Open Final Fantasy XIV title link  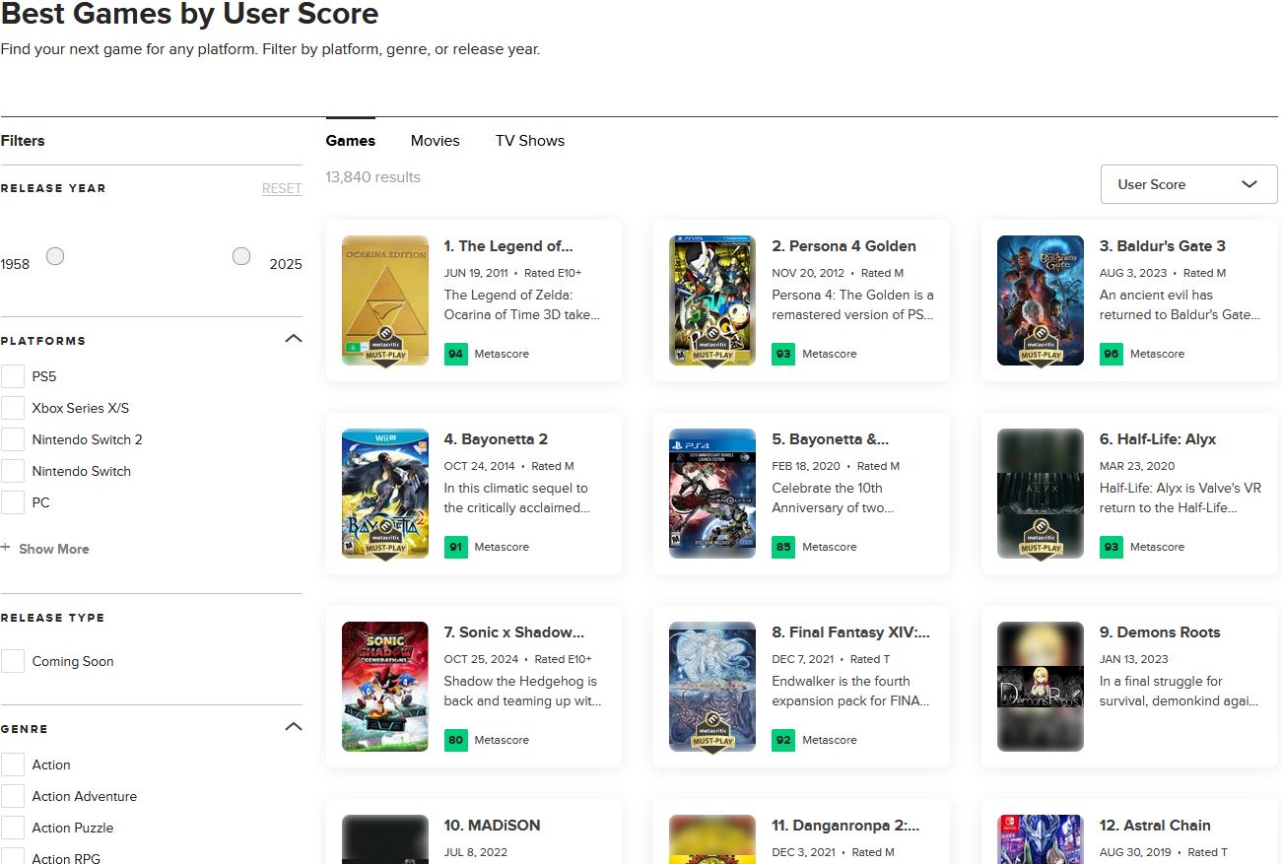[x=851, y=632]
